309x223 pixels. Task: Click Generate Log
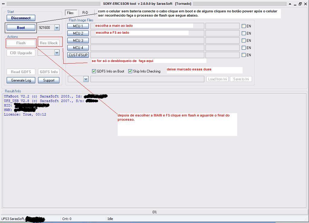pos(21,80)
